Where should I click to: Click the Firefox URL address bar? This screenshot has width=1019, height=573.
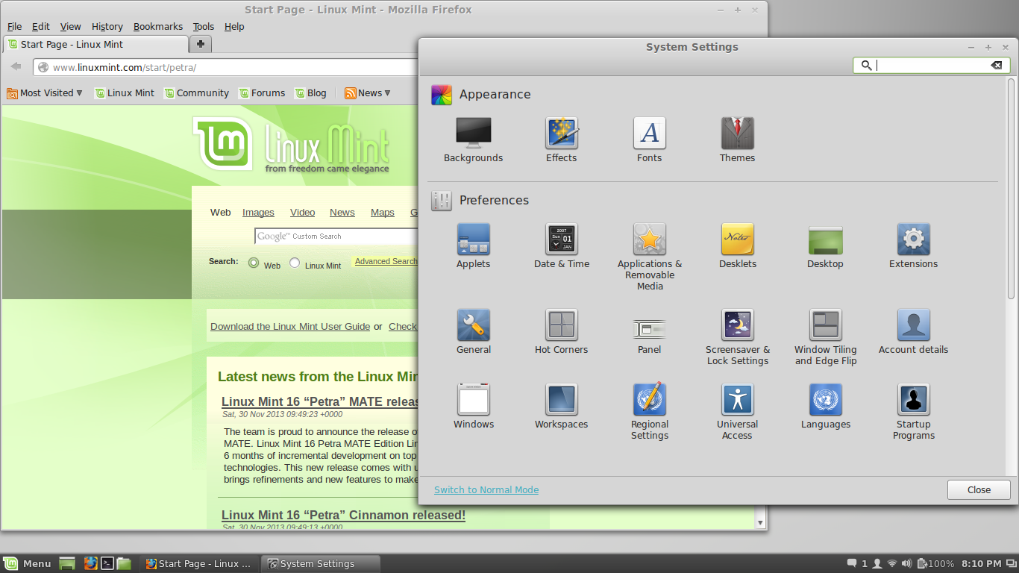(227, 67)
